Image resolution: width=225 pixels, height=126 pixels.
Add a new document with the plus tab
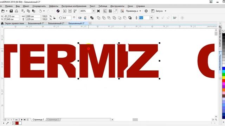[x=90, y=23]
